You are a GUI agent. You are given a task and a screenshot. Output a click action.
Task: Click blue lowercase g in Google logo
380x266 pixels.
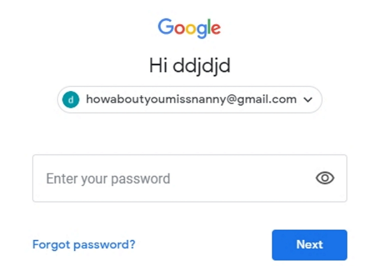point(202,31)
